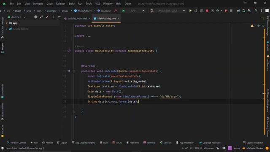This screenshot has height=152, width=270.
Task: Sync project with Gradle files elephant icon
Action: coord(238,11)
